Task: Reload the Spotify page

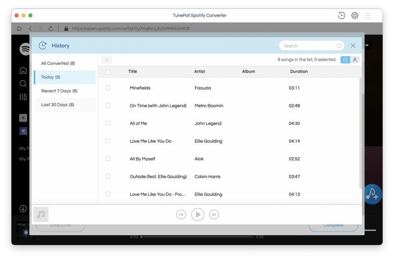Action: click(x=51, y=29)
